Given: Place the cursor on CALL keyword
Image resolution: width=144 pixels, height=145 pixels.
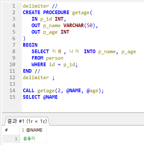Looking at the screenshot, I should (29, 90).
